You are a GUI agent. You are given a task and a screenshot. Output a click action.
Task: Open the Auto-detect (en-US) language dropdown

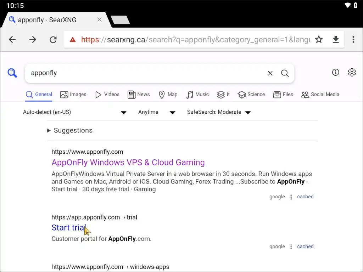pos(74,112)
